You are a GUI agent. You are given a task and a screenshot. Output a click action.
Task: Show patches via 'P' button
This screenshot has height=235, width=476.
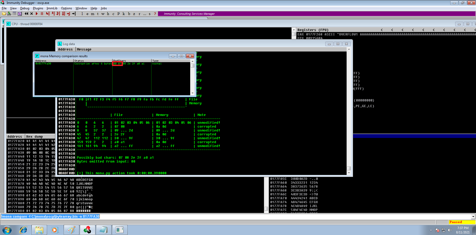[x=118, y=14]
